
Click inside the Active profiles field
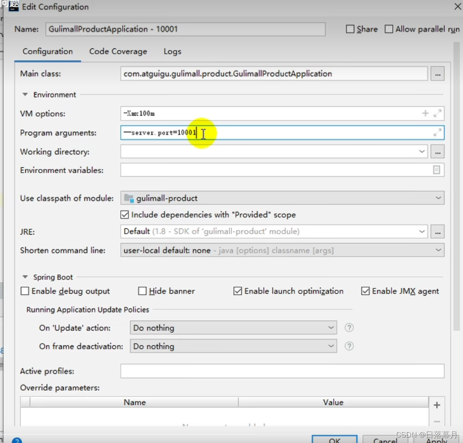pyautogui.click(x=271, y=371)
